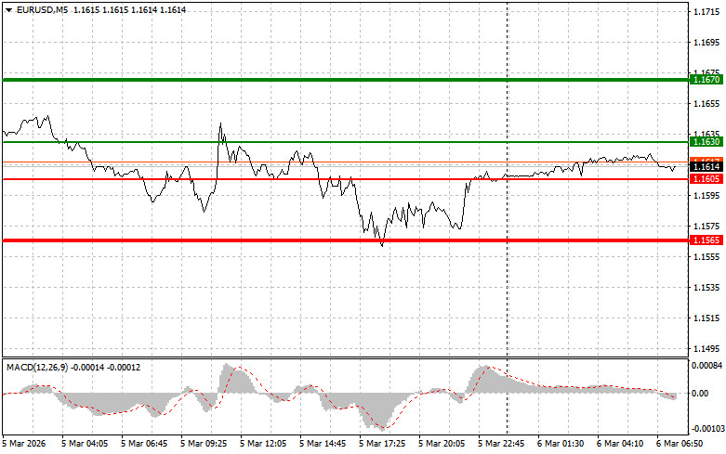Click the EURUSD,M5 chart symbol label
Screen dimensions: 726x454
(42, 9)
